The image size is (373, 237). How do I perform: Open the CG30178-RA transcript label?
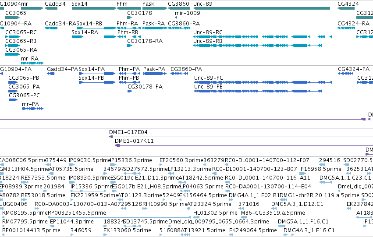145,41
